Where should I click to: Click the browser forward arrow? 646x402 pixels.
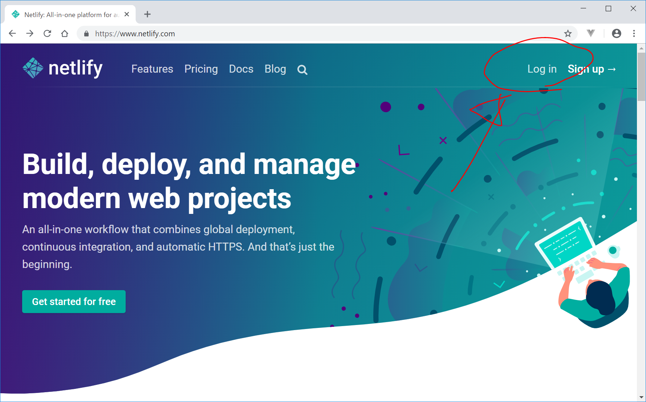tap(30, 34)
